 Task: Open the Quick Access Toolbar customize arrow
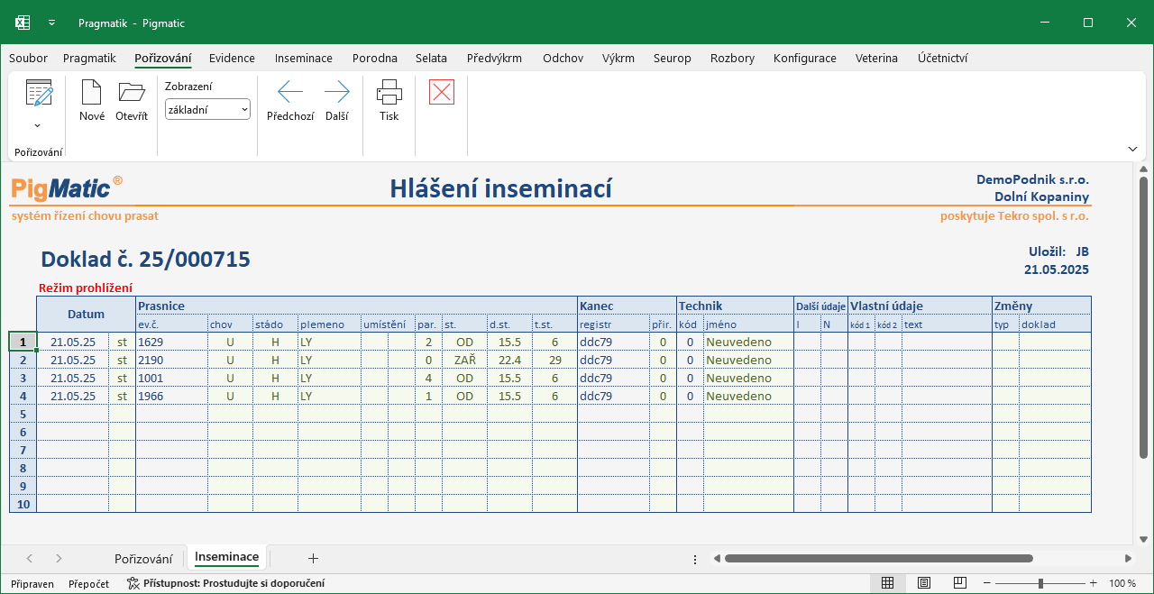coord(52,23)
